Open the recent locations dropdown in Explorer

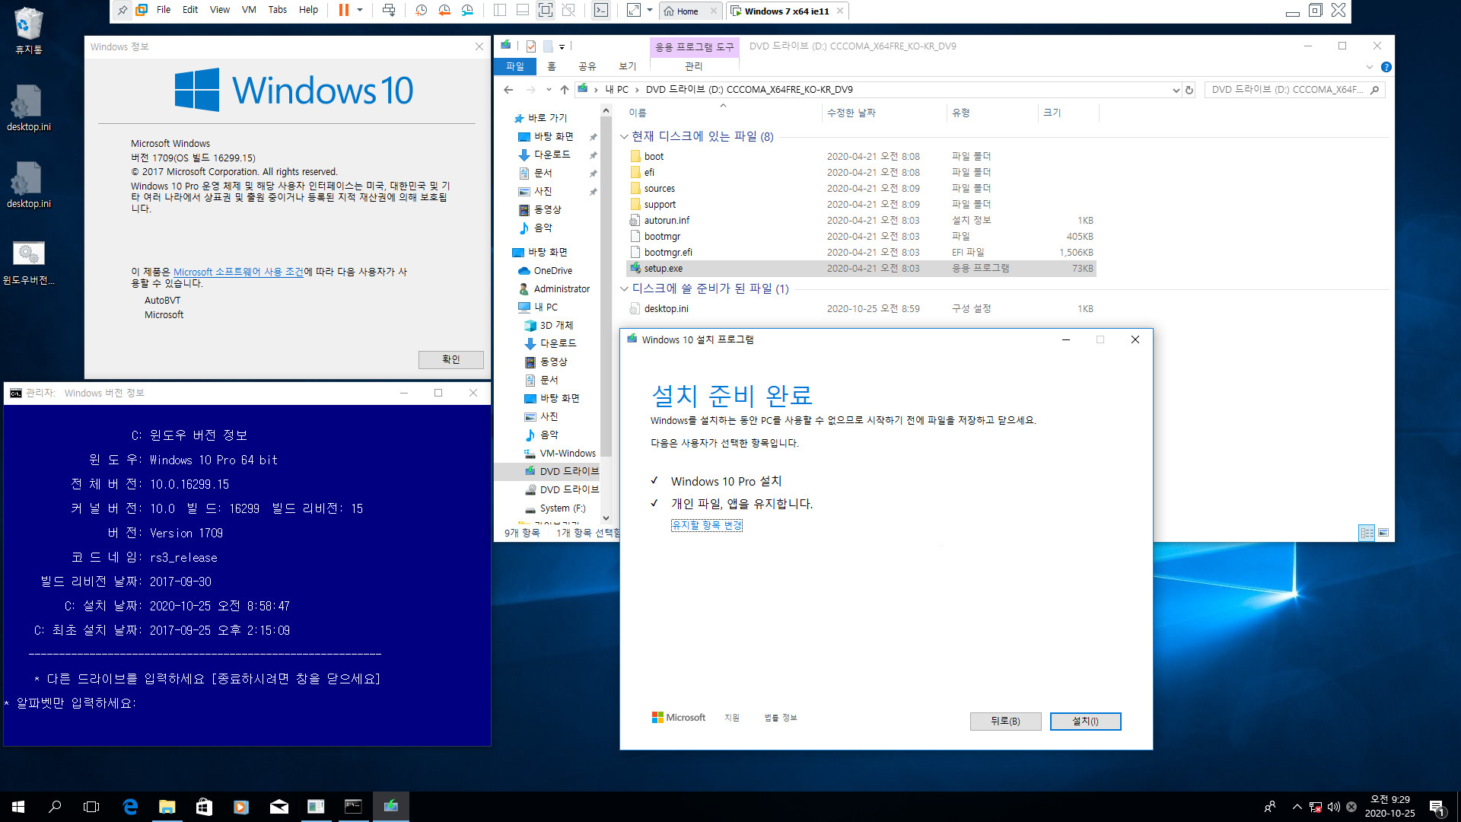point(548,90)
